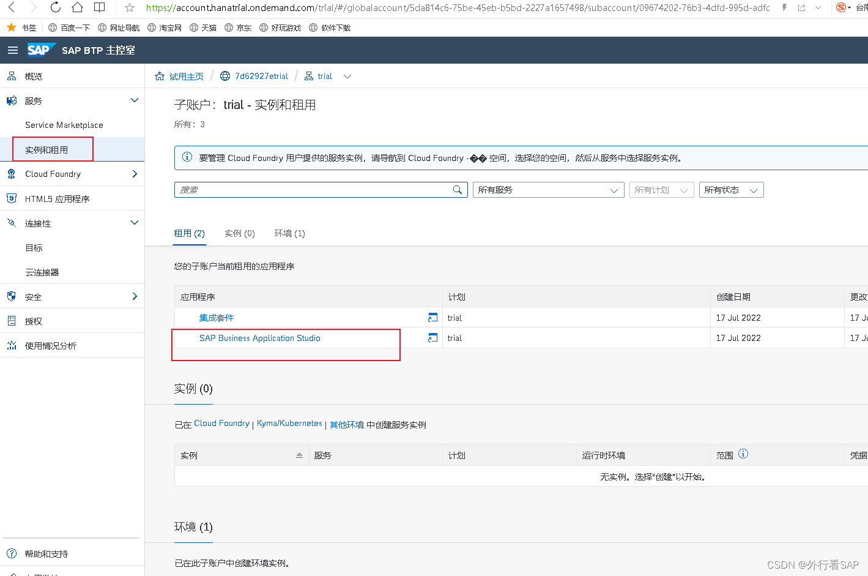This screenshot has height=576, width=868.
Task: Collapse the 服务 sidebar section
Action: (135, 100)
